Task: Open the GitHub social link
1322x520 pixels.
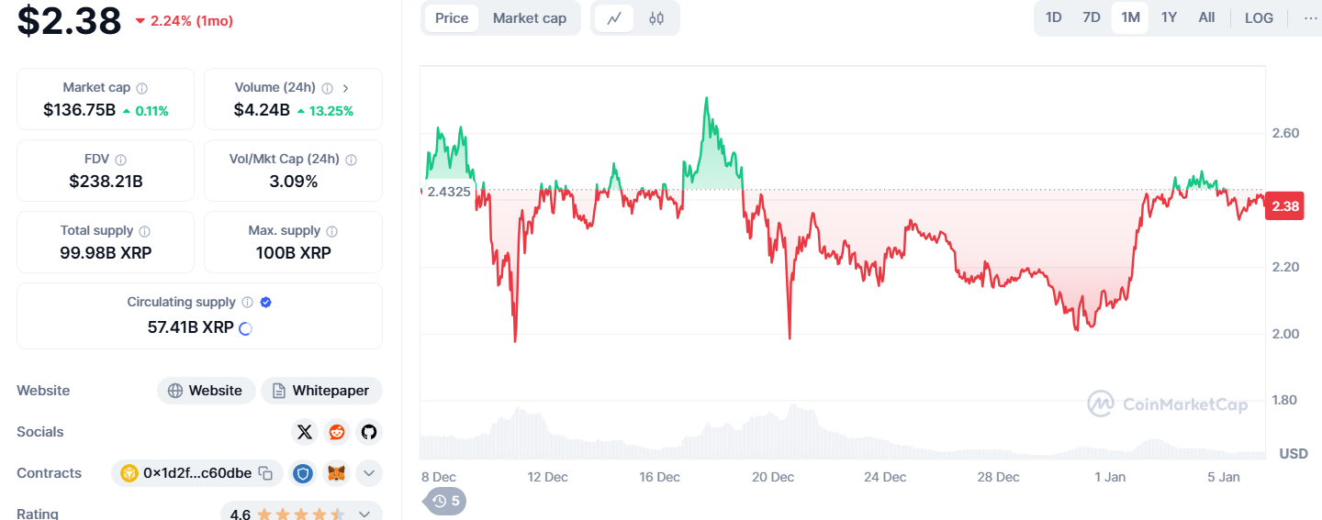Action: (368, 432)
